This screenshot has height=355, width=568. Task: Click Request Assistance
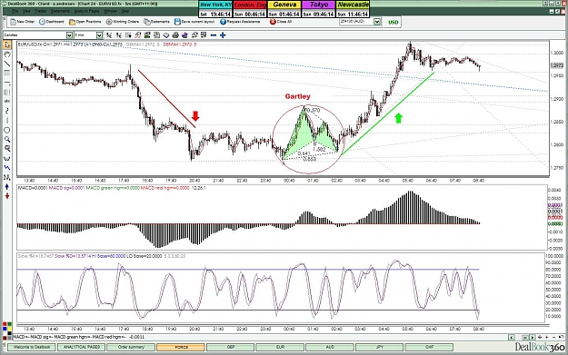240,22
